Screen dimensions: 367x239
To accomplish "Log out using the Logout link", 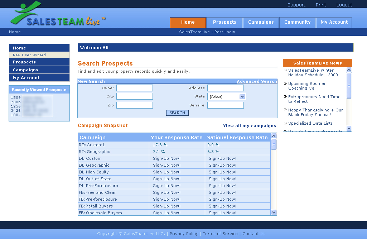I will pyautogui.click(x=344, y=5).
